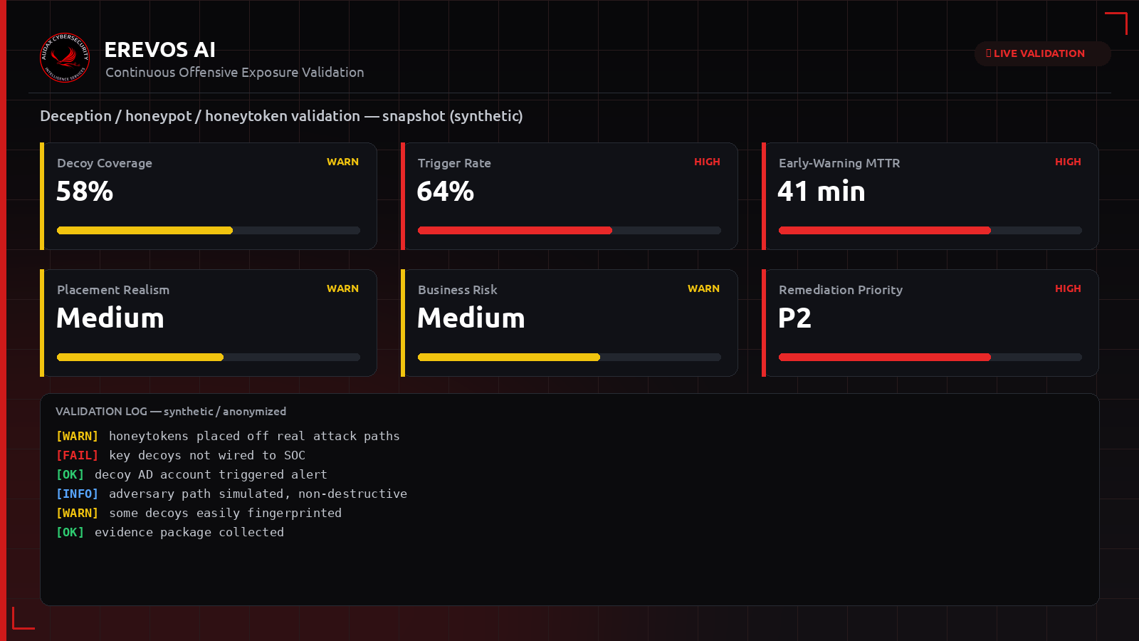Click the HIGH badge on Remediation Priority
The image size is (1139, 641).
point(1068,288)
